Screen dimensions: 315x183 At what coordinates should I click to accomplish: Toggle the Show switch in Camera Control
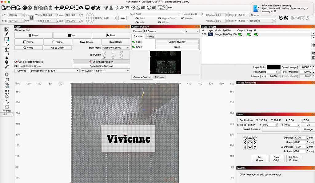pos(134,47)
